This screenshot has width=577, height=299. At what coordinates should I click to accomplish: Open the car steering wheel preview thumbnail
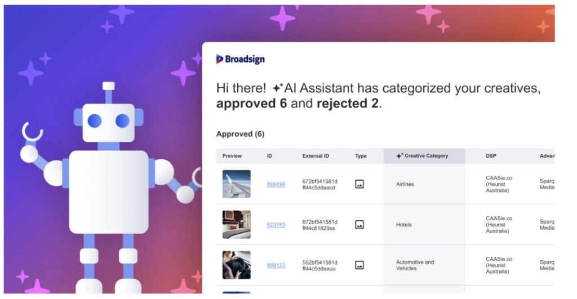237,265
